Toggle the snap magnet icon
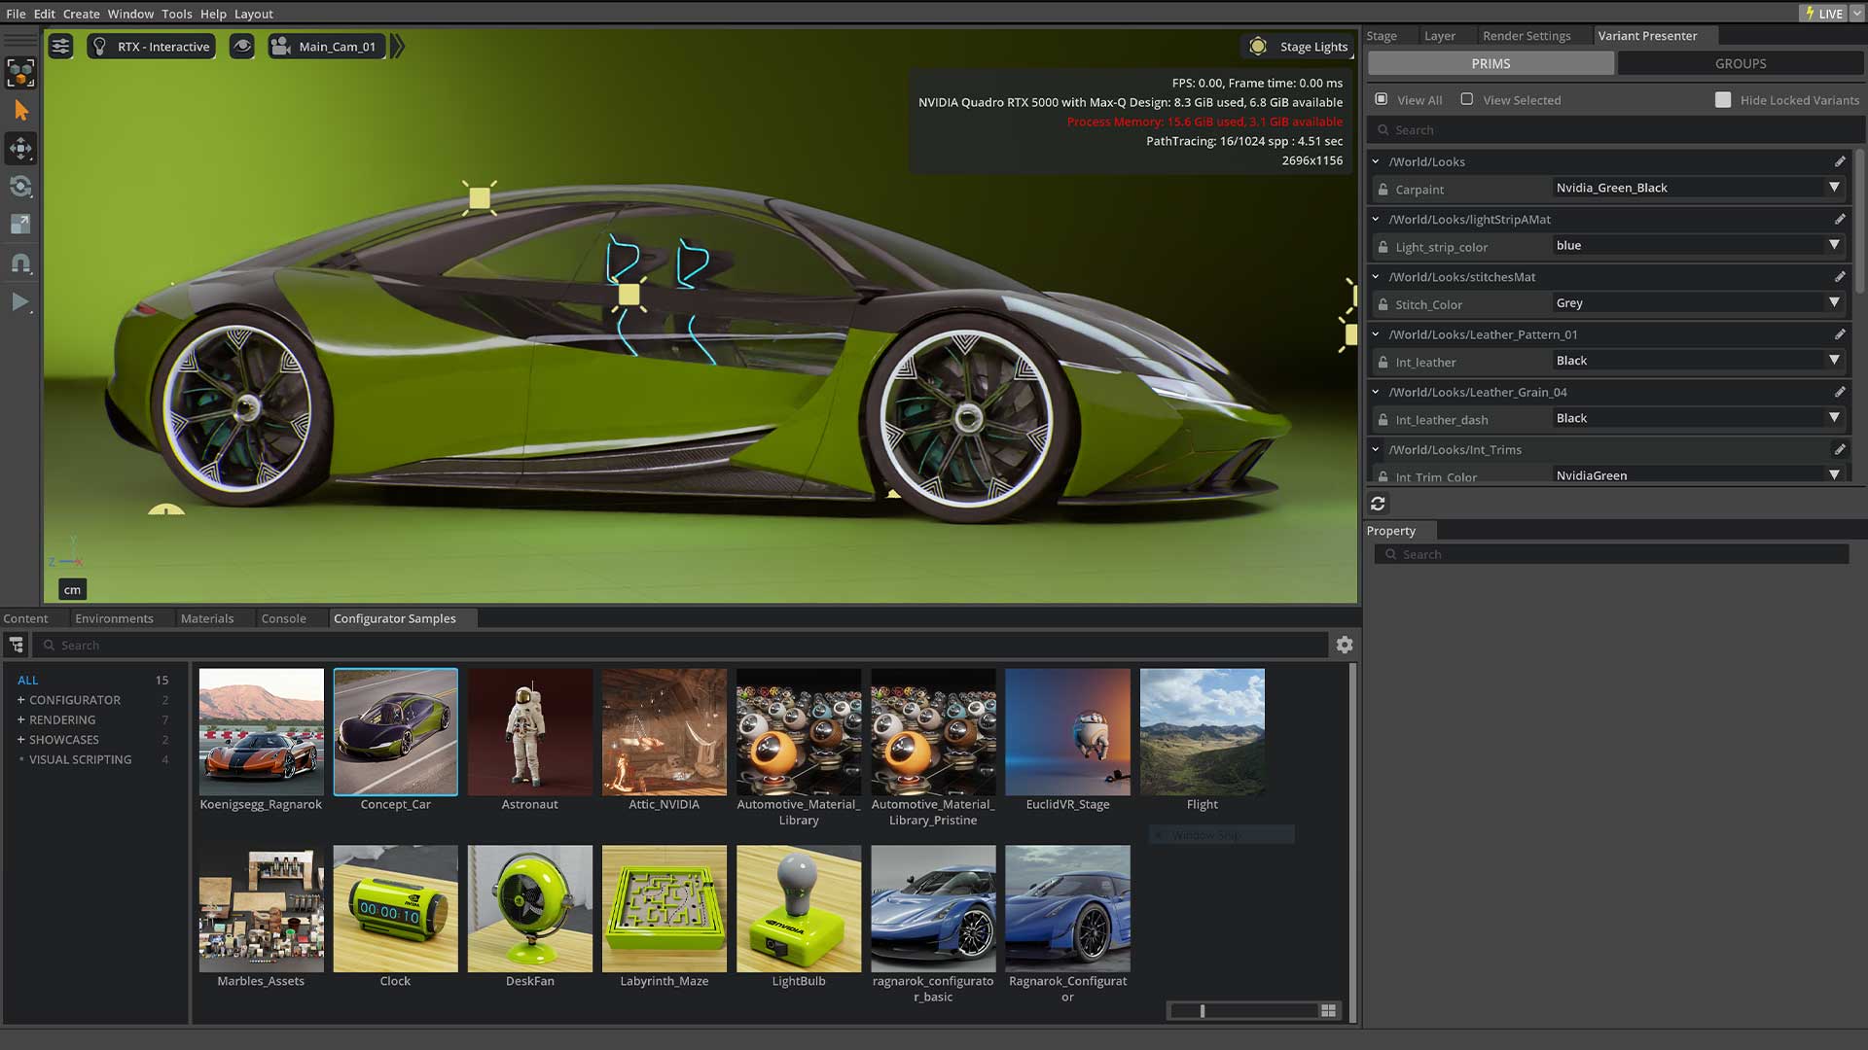1868x1050 pixels. (20, 263)
